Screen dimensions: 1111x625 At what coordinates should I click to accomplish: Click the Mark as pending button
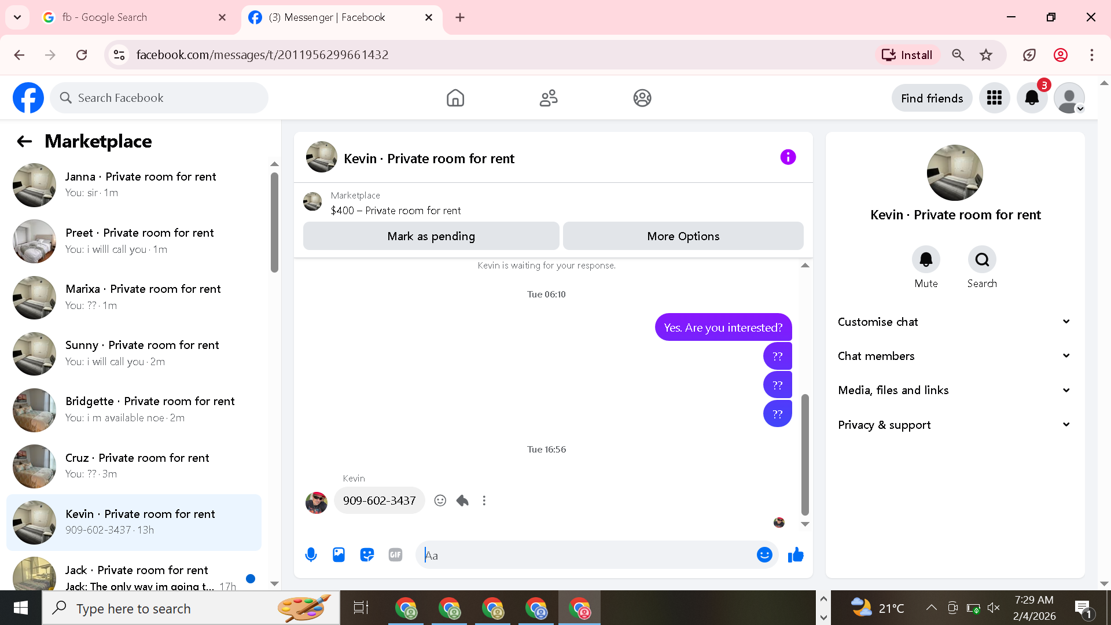pos(431,236)
